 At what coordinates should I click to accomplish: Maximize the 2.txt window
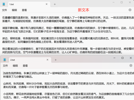122,58
